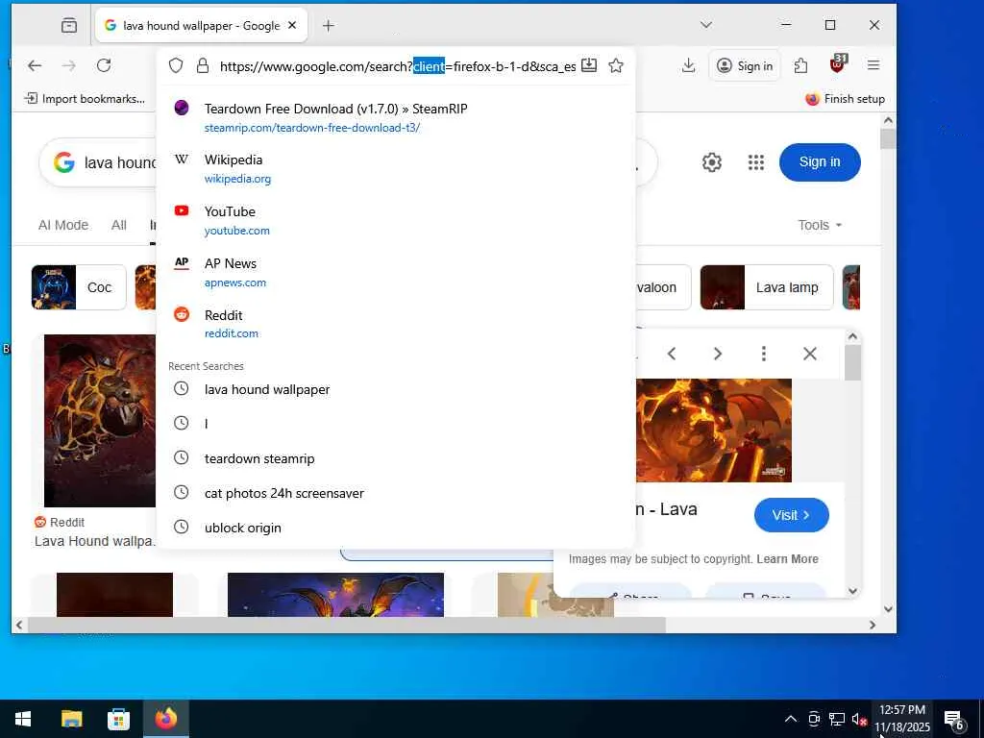The image size is (984, 738).
Task: Open the notification center icon
Action: tap(954, 720)
